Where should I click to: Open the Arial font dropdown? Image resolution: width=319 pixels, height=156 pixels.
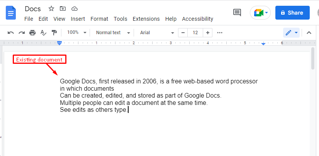click(157, 33)
